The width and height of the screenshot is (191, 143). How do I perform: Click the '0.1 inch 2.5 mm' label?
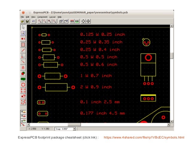pos(100,102)
